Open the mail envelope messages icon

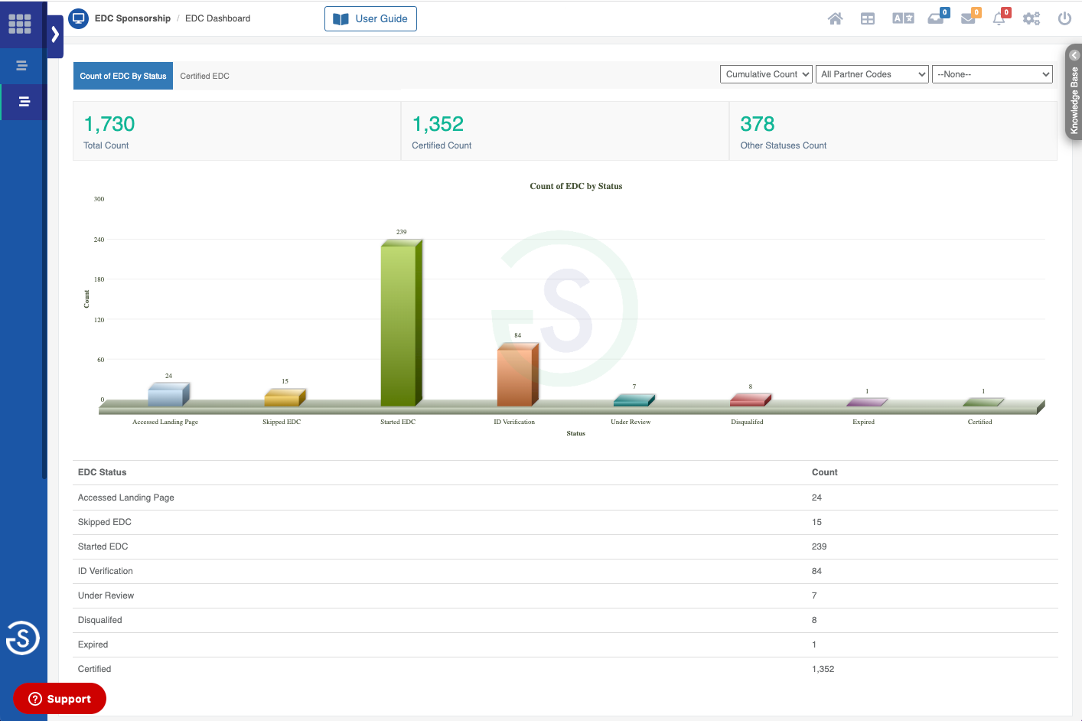click(x=968, y=18)
